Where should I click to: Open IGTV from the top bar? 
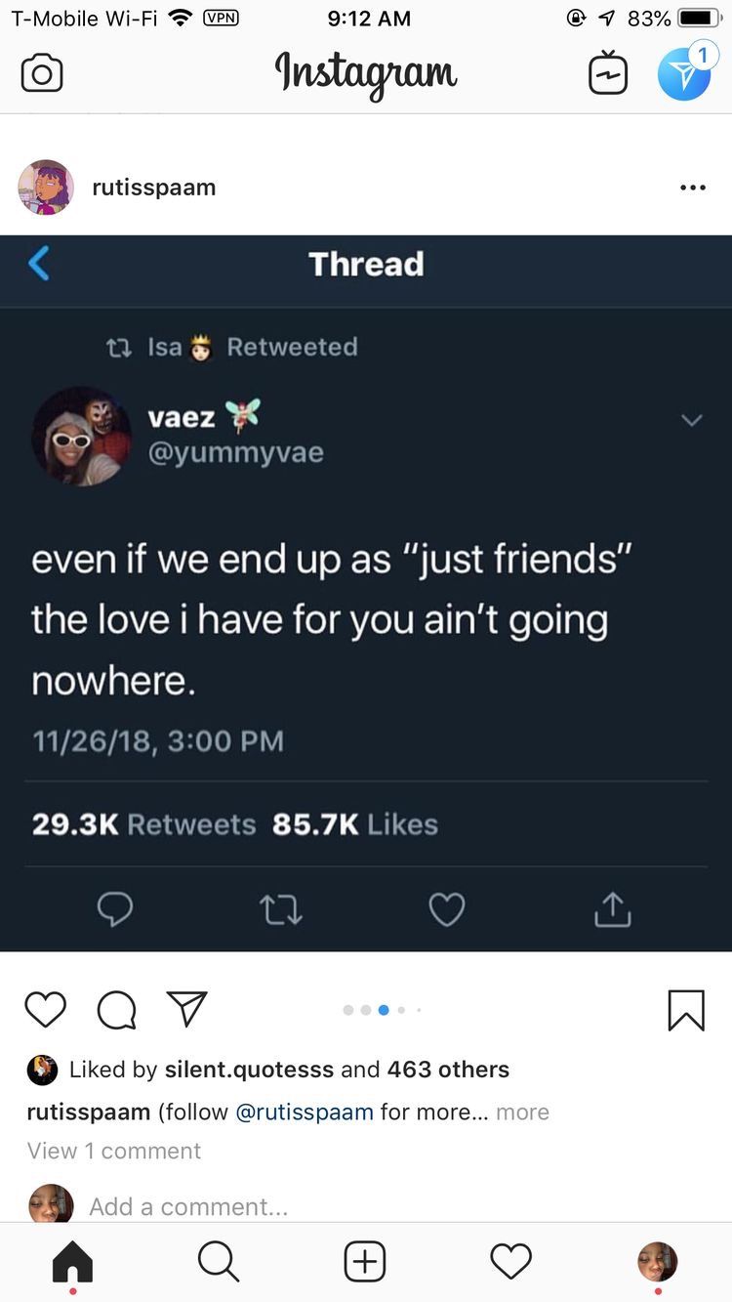[608, 73]
